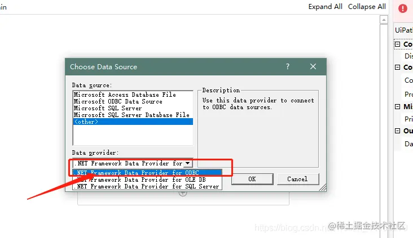413x238 pixels.
Task: Collapse the first Co properties category
Action: click(397, 44)
